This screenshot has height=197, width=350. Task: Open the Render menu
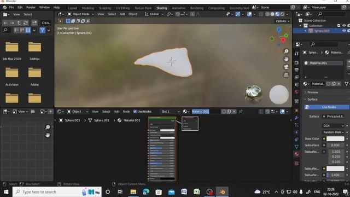[x=31, y=7]
